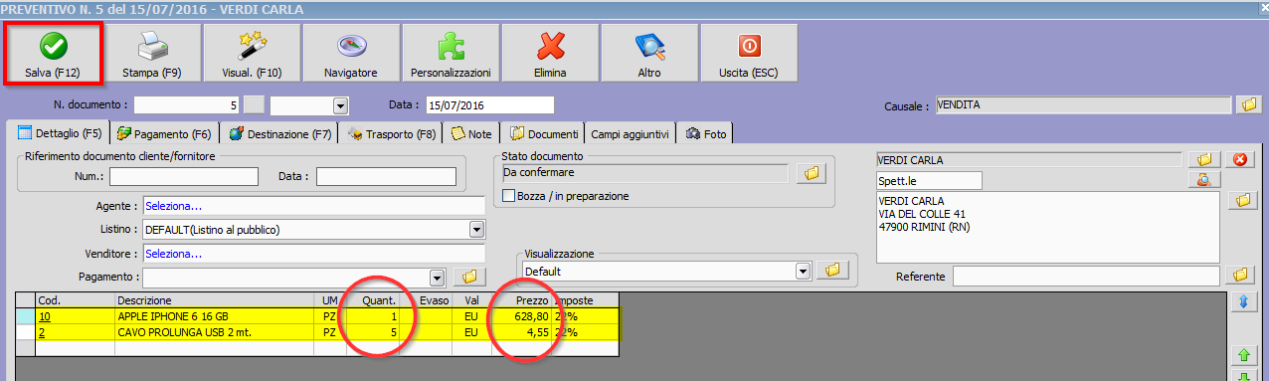
Task: Delete document with Elimina
Action: tap(550, 53)
